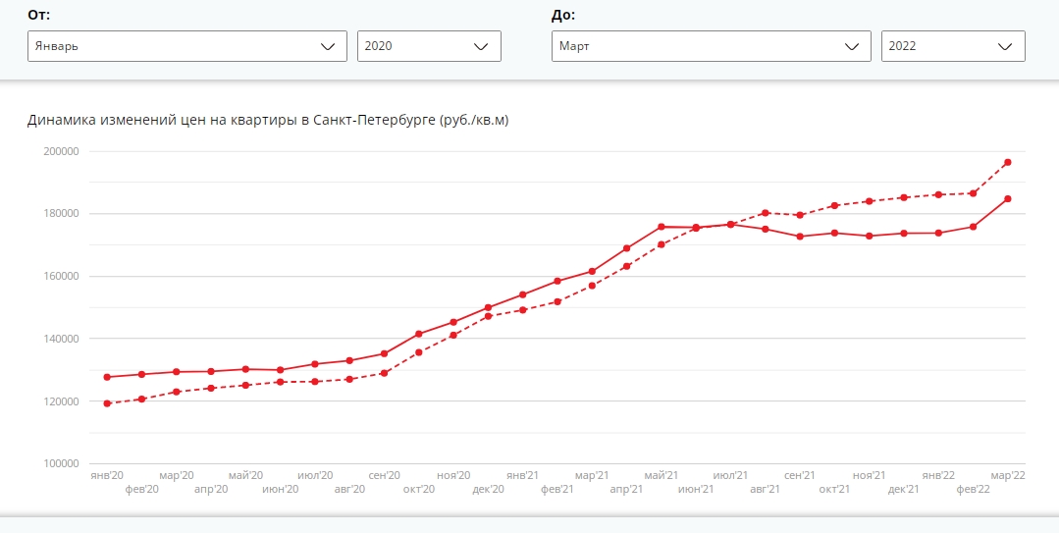Viewport: 1059px width, 533px height.
Task: Click the chevron arrow in the Январь selector
Action: pos(328,46)
